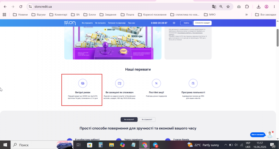Toggle the accessibility eye icon in header

174,23
